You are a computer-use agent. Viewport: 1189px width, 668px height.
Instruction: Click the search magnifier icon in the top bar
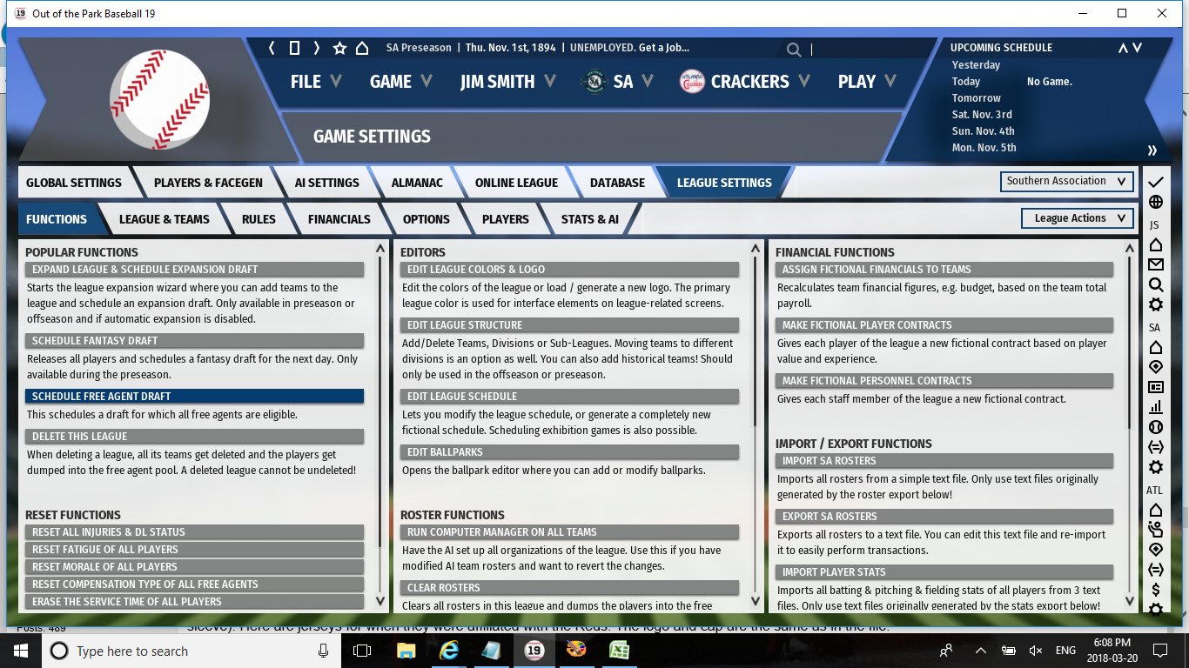click(x=793, y=50)
